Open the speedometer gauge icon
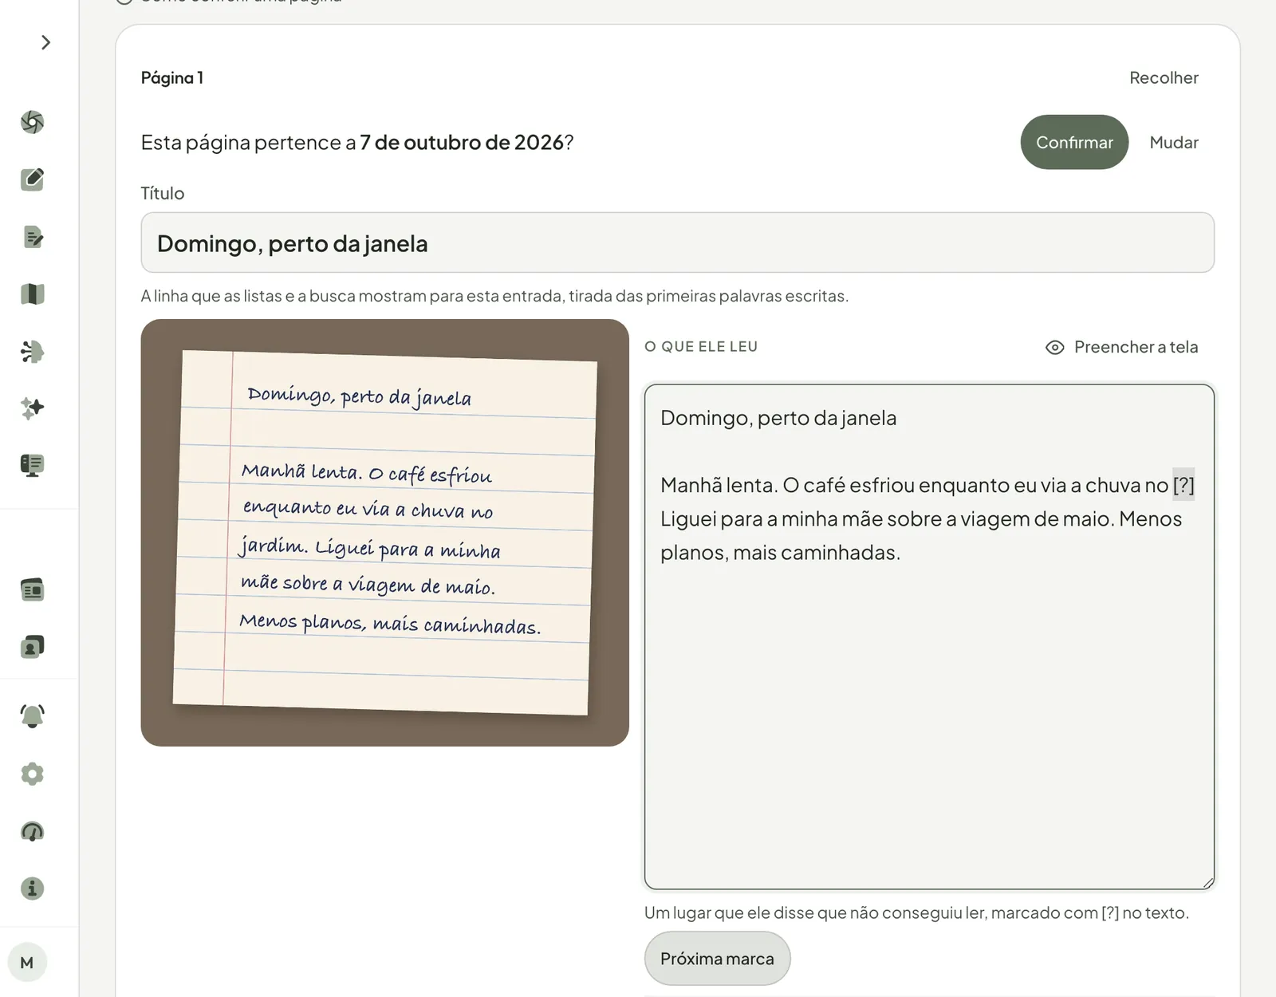 click(x=32, y=831)
